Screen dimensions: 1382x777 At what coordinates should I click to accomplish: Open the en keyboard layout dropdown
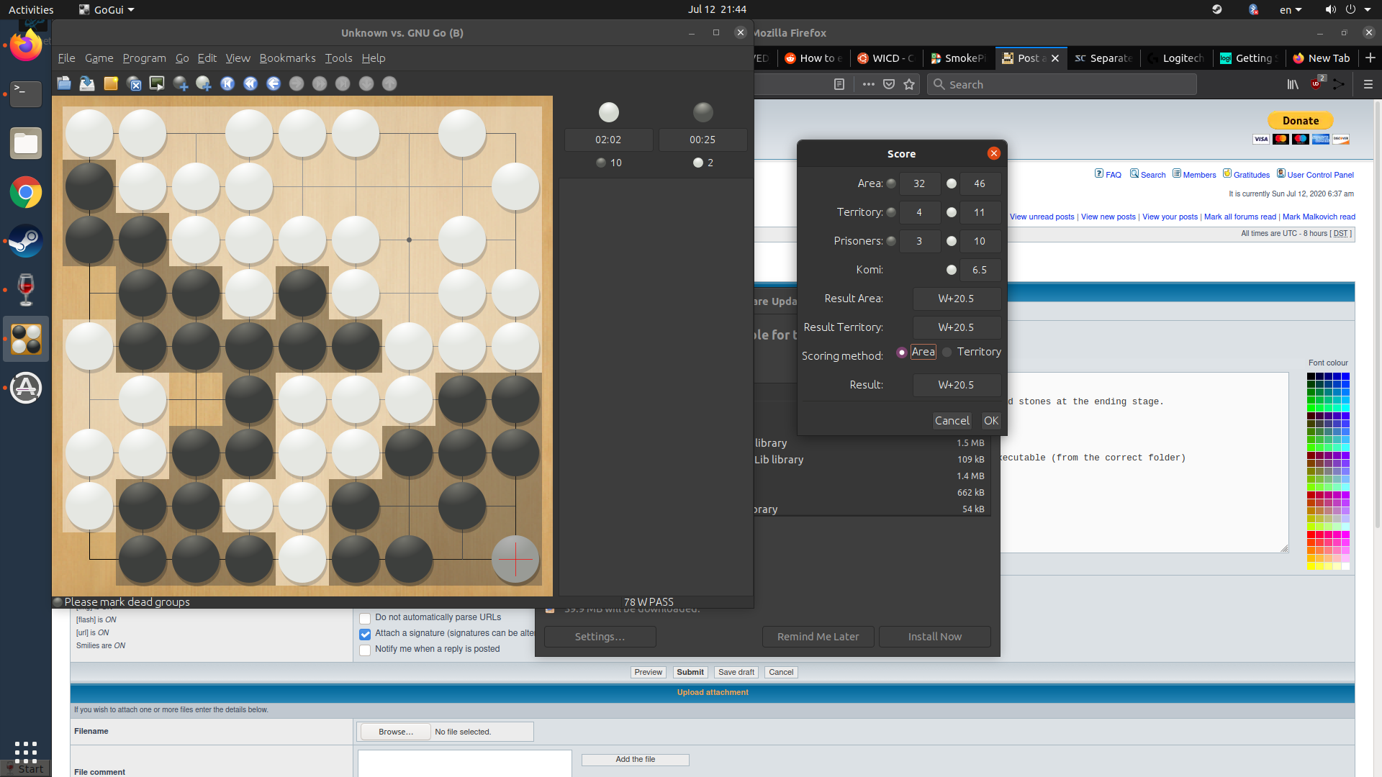point(1291,9)
